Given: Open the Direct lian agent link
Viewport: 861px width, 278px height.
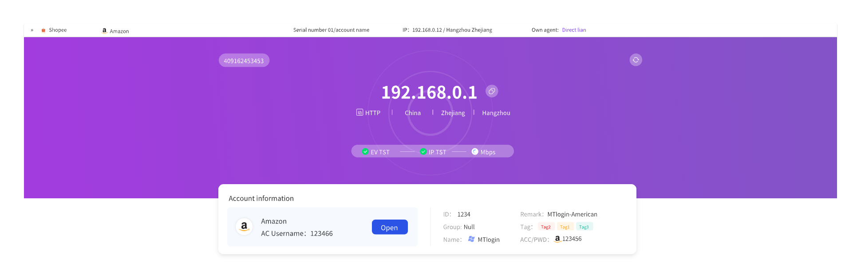Looking at the screenshot, I should (574, 30).
